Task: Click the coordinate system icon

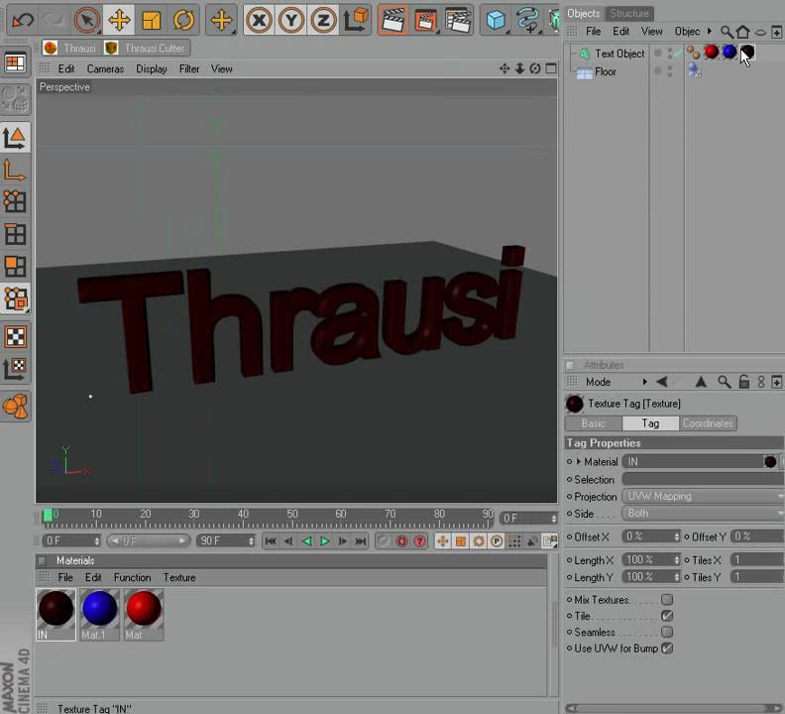Action: [356, 20]
